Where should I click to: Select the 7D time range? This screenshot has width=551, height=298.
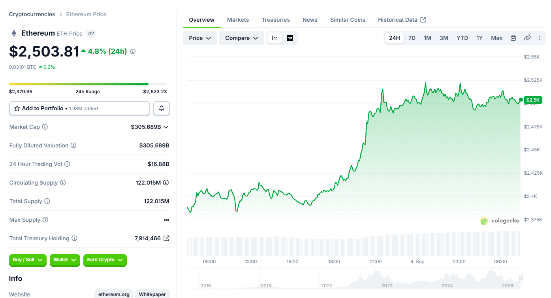click(x=412, y=38)
